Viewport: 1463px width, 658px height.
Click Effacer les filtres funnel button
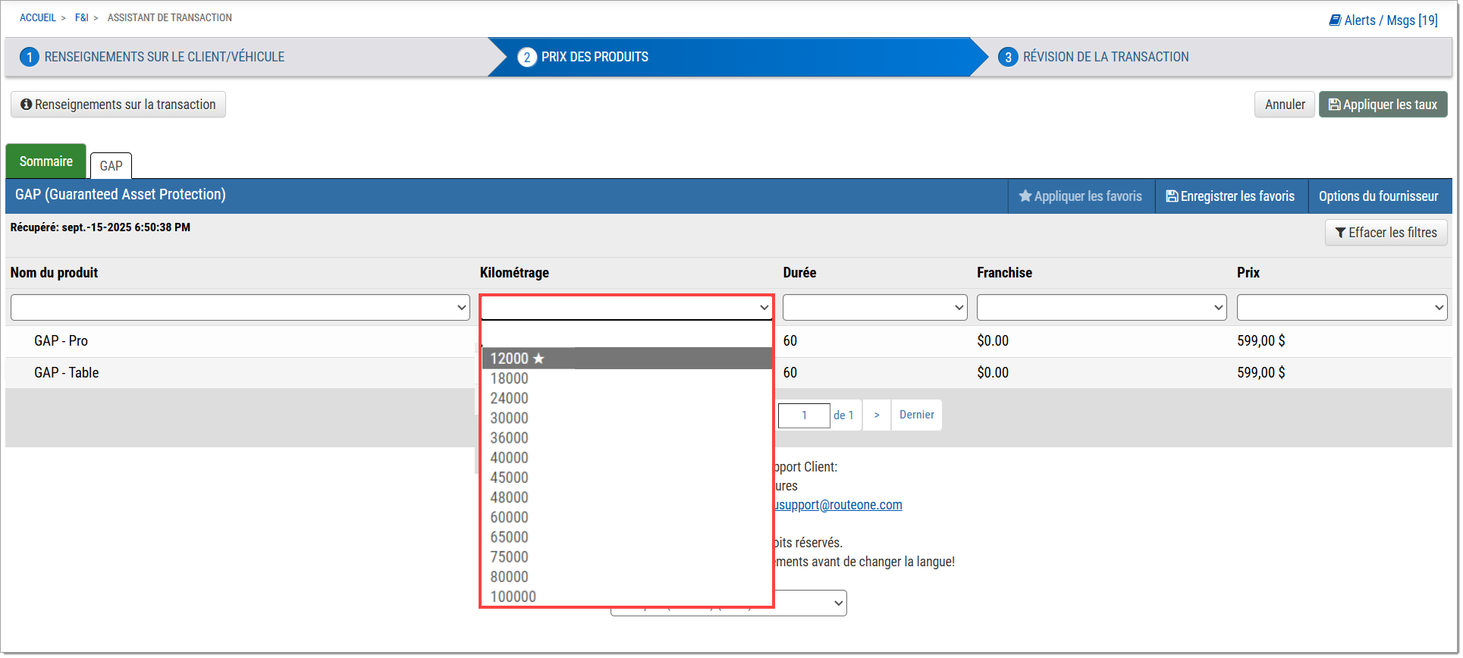(x=1386, y=233)
